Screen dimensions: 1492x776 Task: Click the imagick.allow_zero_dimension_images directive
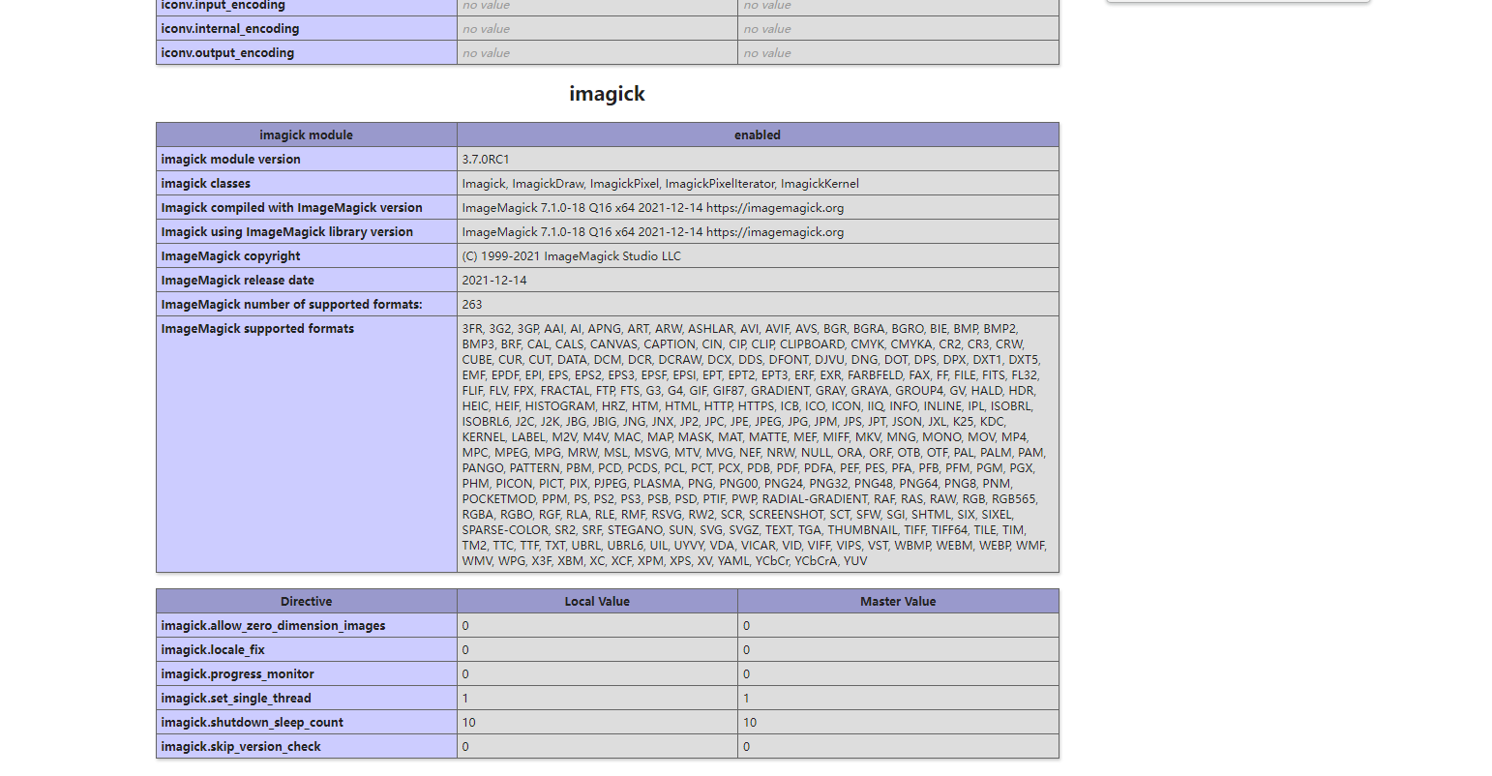pos(274,626)
